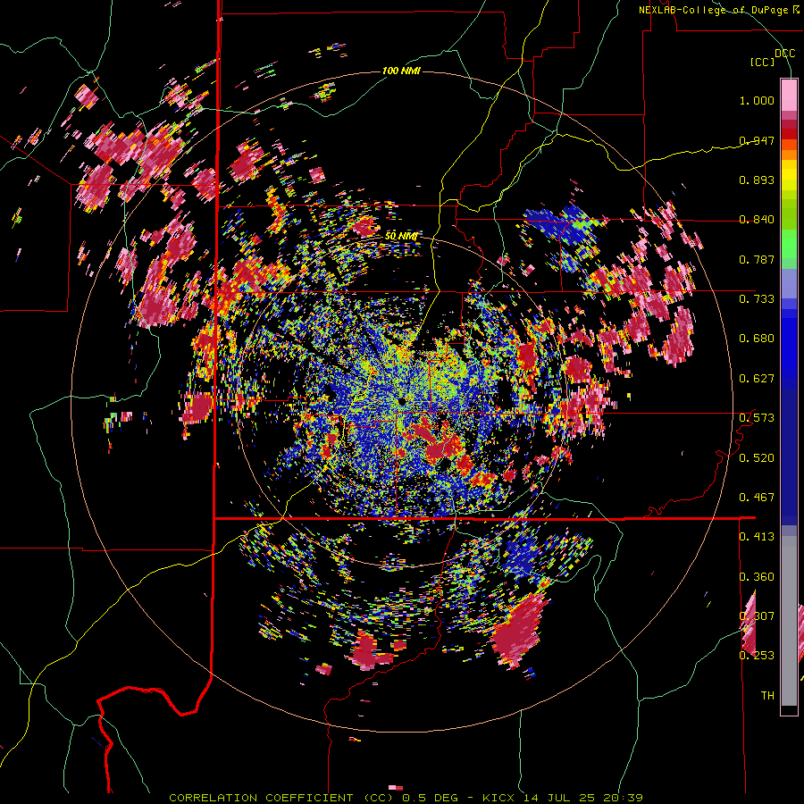This screenshot has height=804, width=804.
Task: Select the 0.627 scale value
Action: pos(757,379)
